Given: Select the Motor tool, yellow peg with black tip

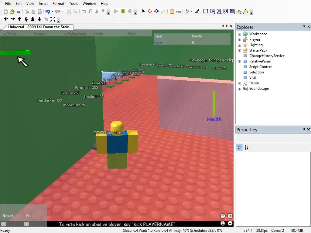Looking at the screenshot, I should tap(245, 12).
